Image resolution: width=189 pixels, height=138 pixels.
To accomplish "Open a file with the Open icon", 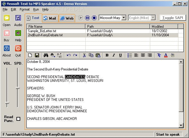I will coord(7,18).
